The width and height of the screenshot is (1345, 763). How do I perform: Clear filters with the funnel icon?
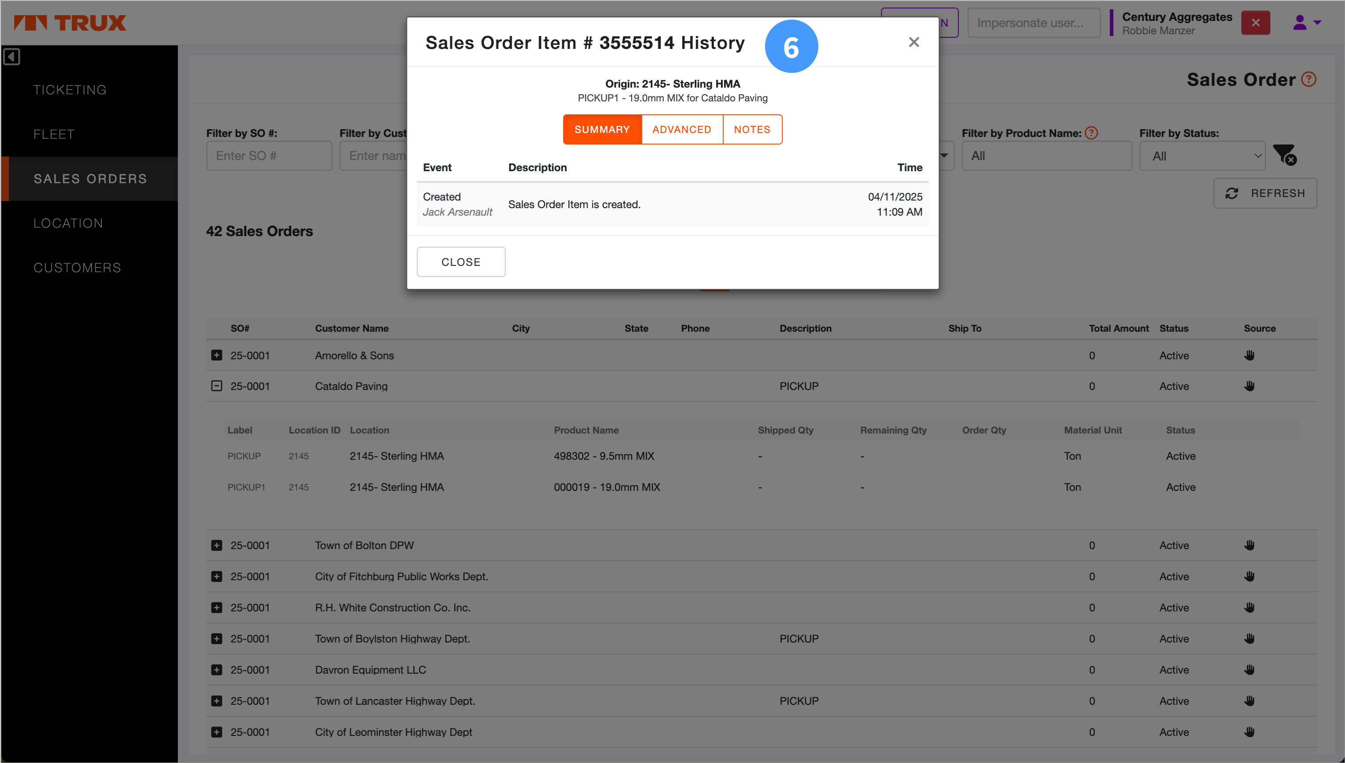(1284, 155)
